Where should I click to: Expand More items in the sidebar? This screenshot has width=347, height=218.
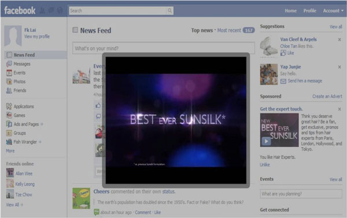point(10,151)
